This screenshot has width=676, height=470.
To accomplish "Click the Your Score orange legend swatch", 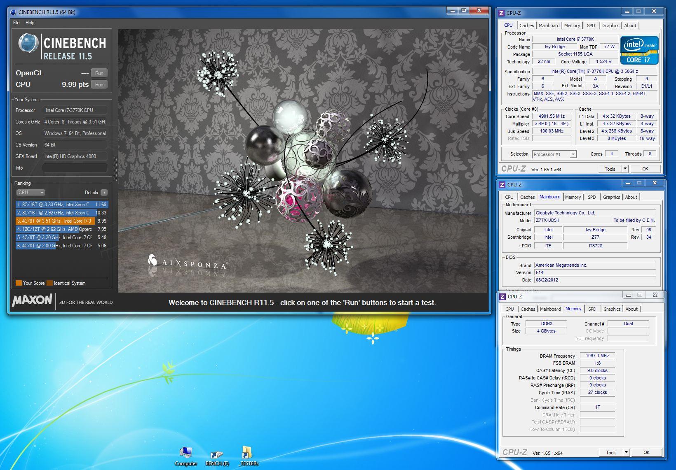I will pos(19,283).
